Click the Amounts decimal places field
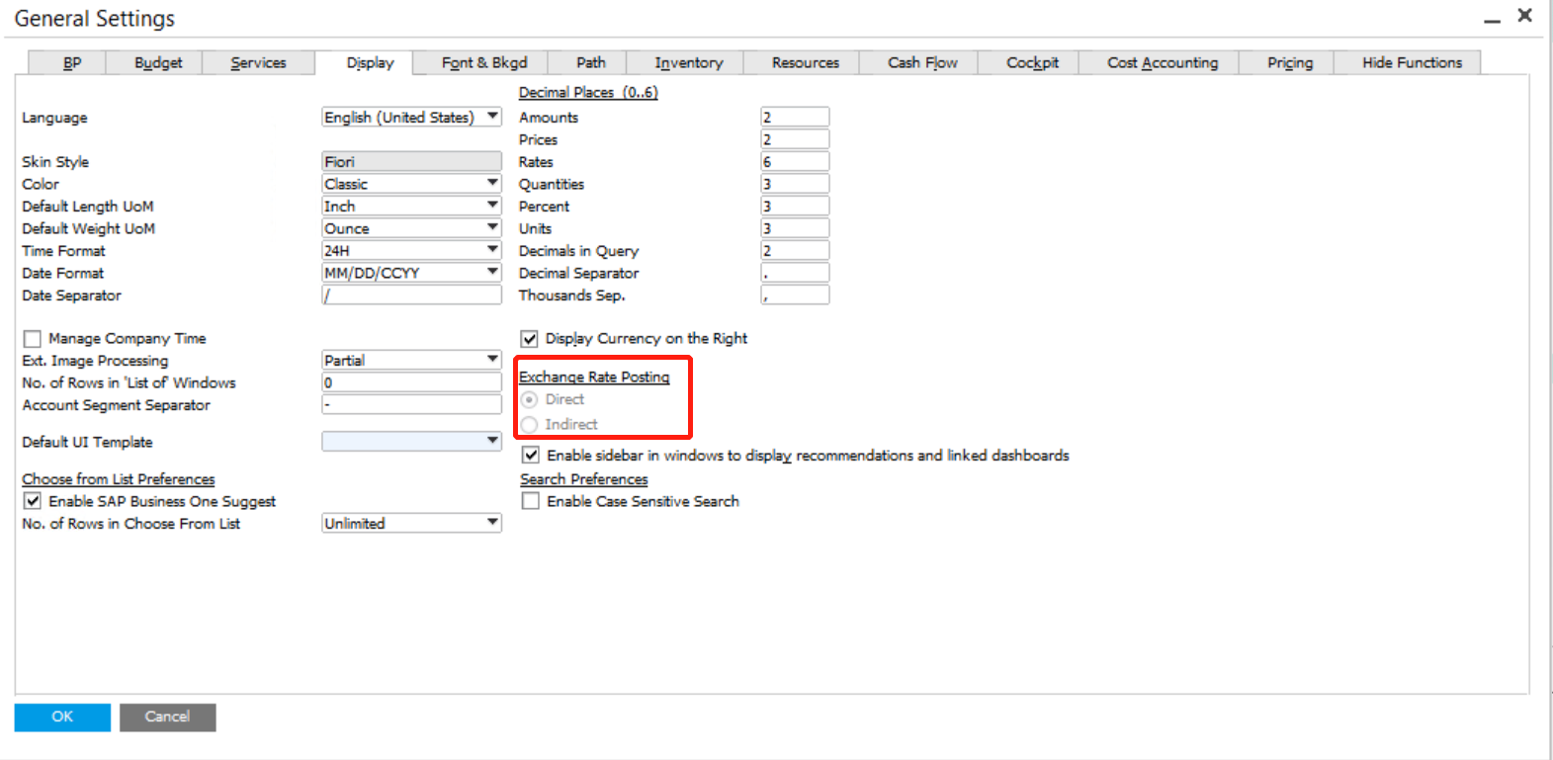 point(794,117)
